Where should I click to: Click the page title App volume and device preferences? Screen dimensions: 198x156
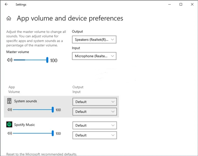pos(70,18)
